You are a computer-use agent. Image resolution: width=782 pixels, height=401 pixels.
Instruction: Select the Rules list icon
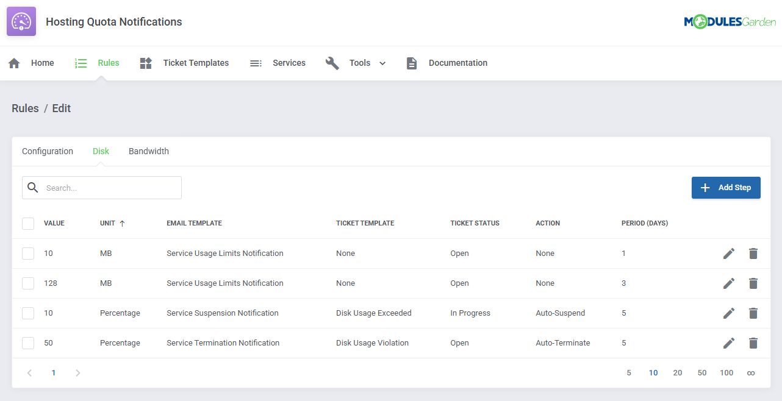pyautogui.click(x=81, y=62)
